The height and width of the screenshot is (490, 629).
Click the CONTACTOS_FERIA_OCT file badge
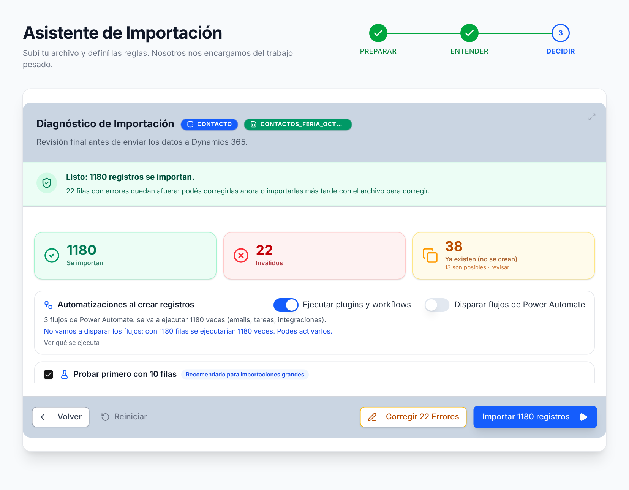click(298, 124)
